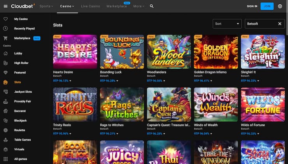Go to the Live Casino tab
Screen dimensions: 288x164
click(91, 6)
